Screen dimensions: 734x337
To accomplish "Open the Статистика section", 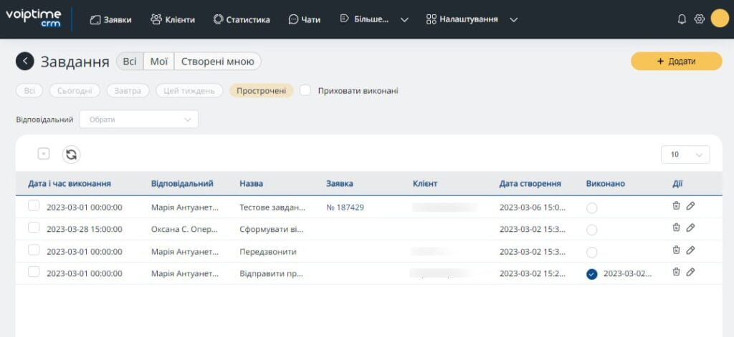I will 242,19.
